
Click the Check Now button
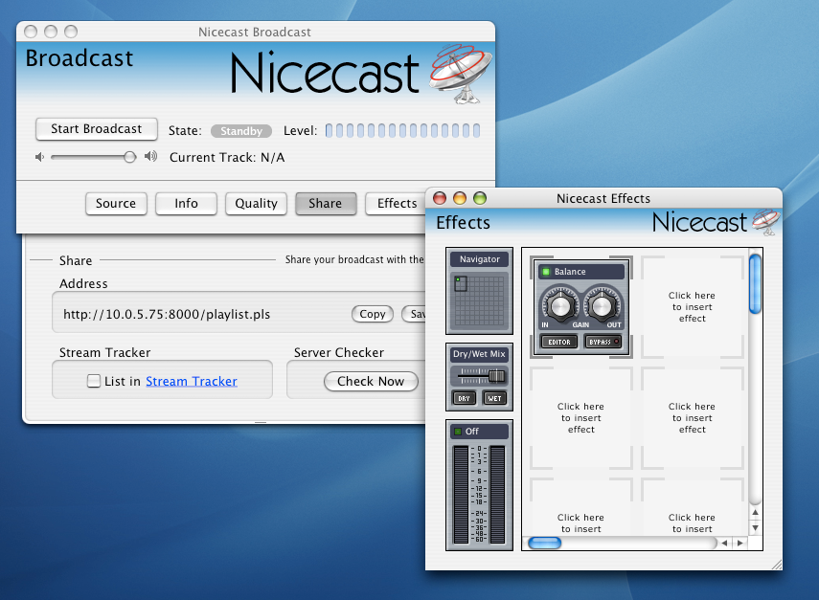(371, 382)
